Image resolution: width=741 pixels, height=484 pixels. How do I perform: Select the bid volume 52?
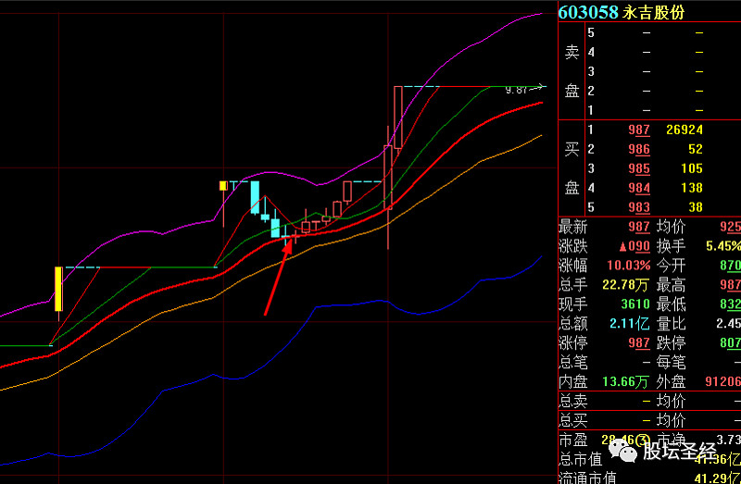coord(696,149)
